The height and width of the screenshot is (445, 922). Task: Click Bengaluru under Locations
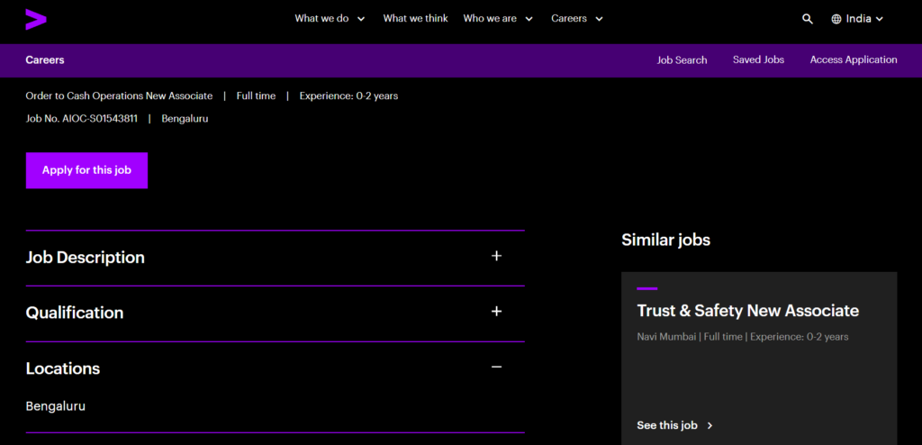click(56, 406)
